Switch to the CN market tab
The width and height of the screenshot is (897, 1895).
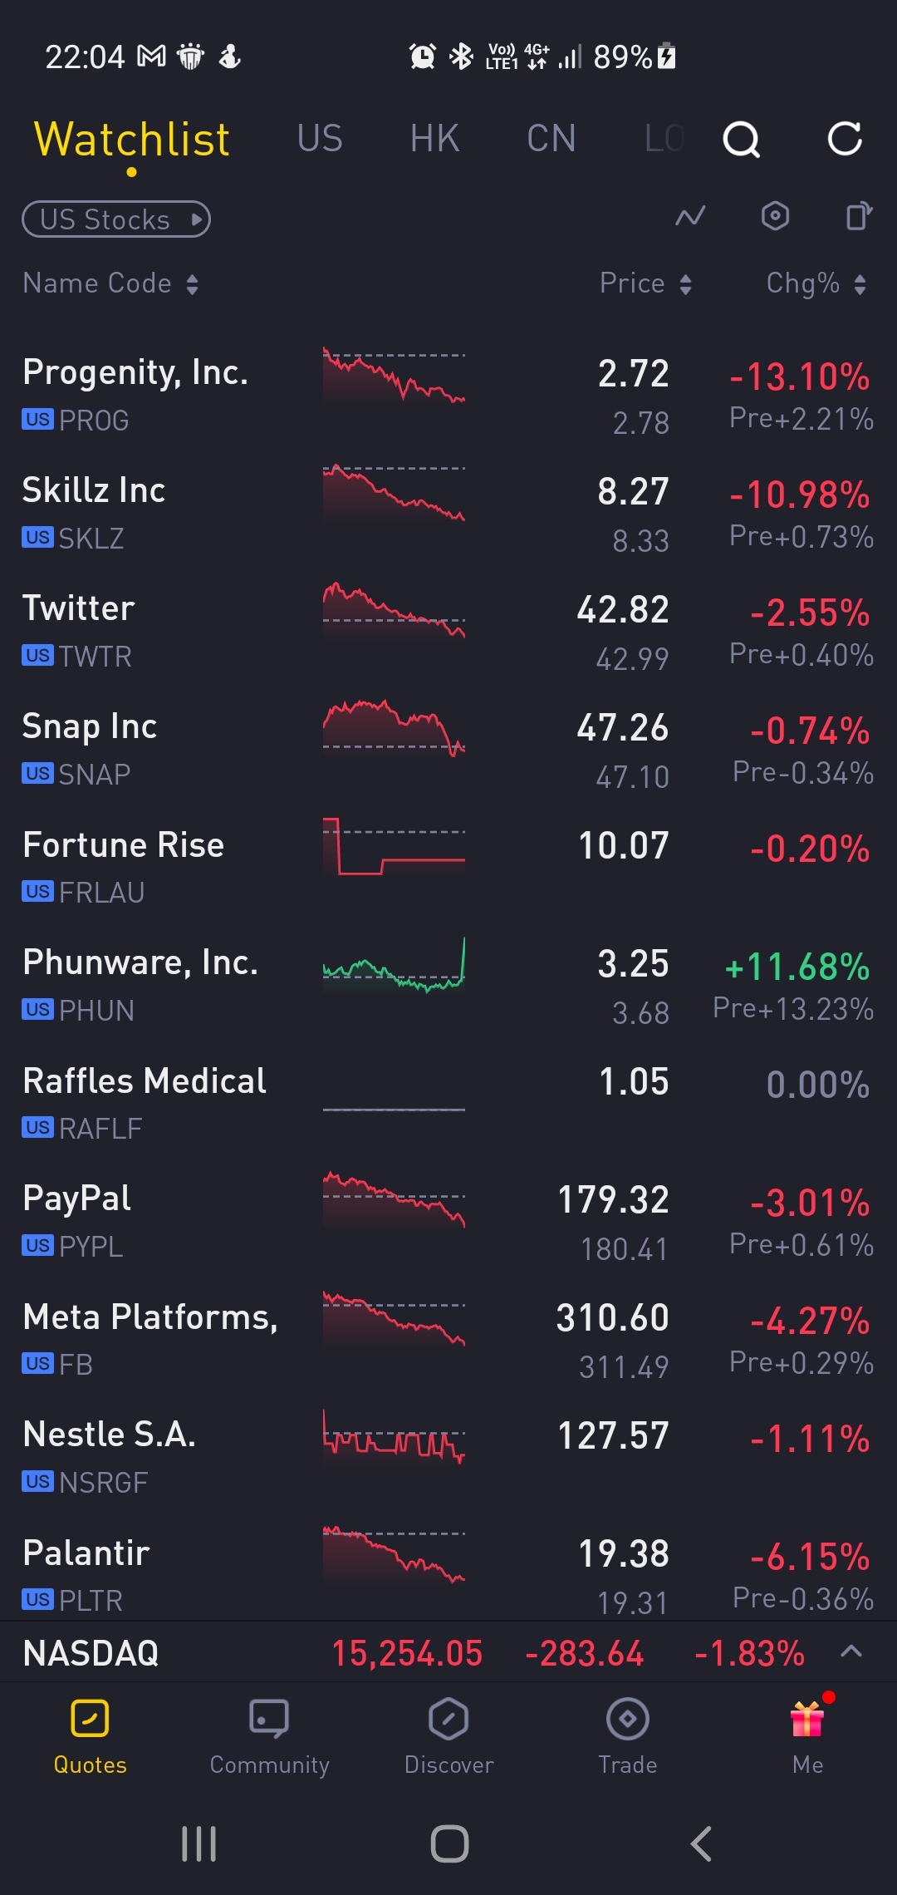point(551,139)
